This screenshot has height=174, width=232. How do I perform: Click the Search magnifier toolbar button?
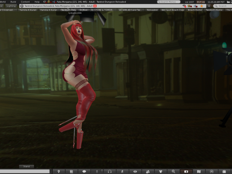[174, 171]
